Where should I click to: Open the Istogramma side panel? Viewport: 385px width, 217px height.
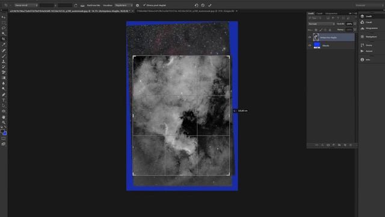click(x=369, y=28)
